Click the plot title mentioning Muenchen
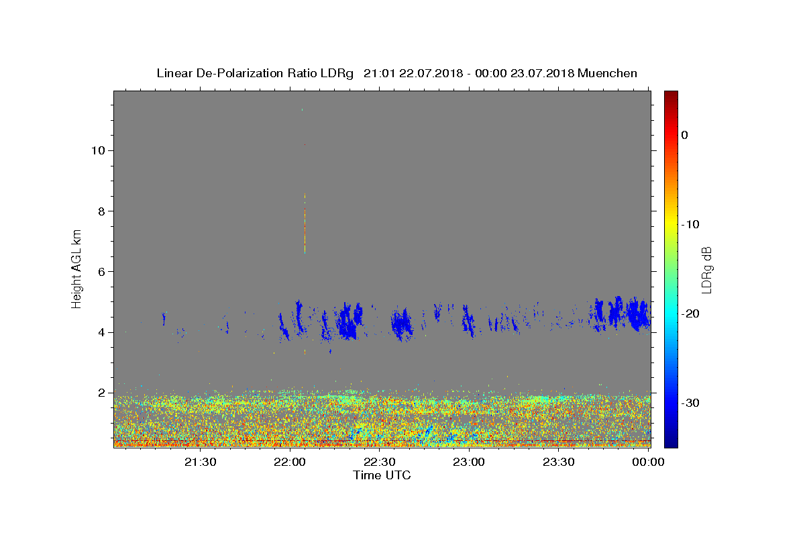Viewport: 805px width, 537px height. [396, 73]
